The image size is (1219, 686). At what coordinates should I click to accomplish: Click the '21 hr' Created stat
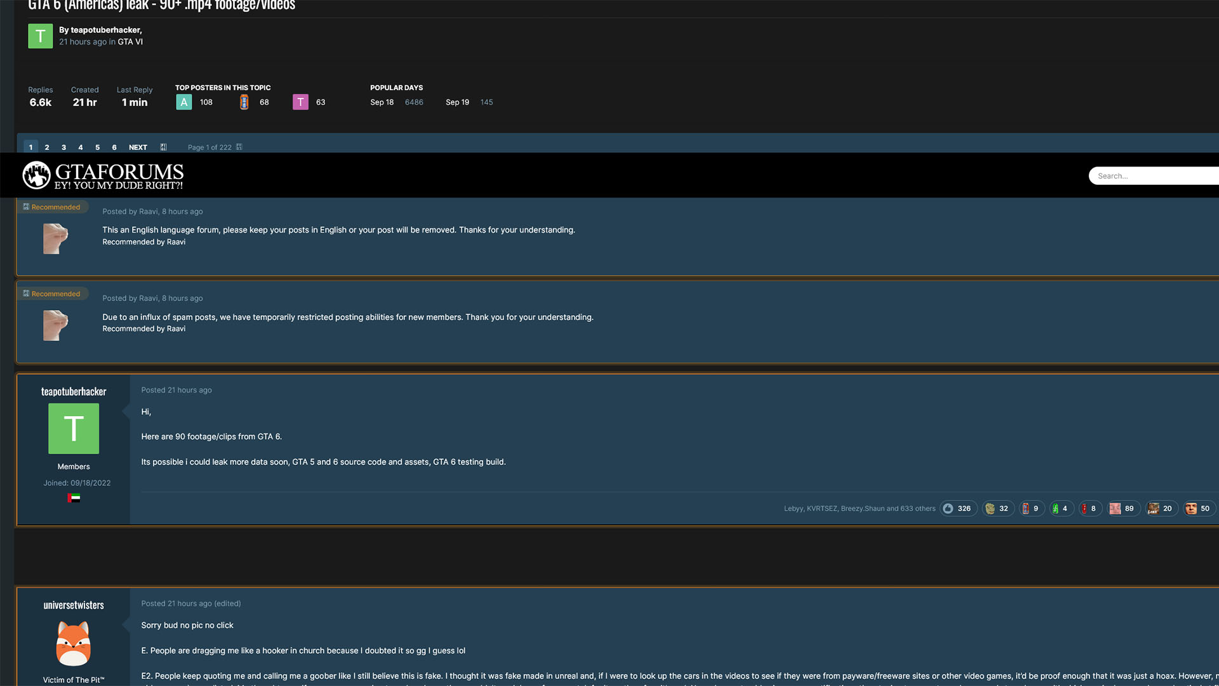point(84,102)
